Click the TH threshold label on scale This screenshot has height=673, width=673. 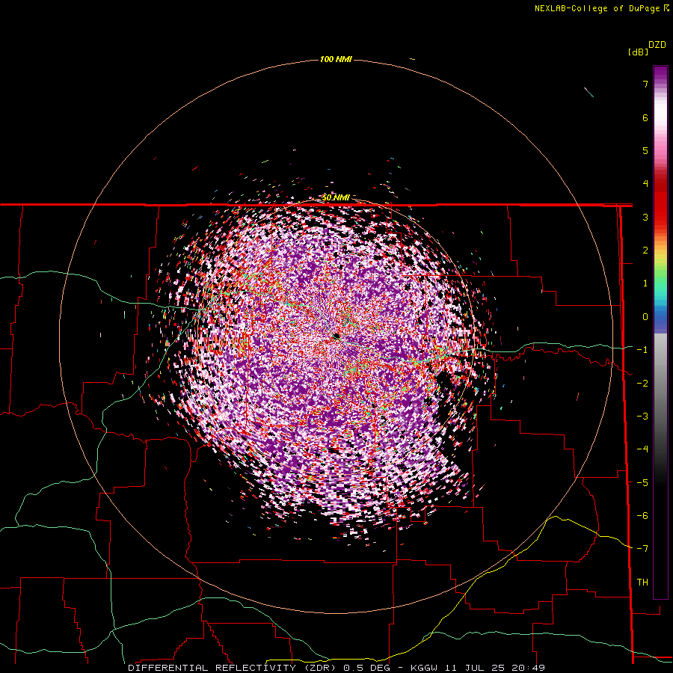pos(642,583)
